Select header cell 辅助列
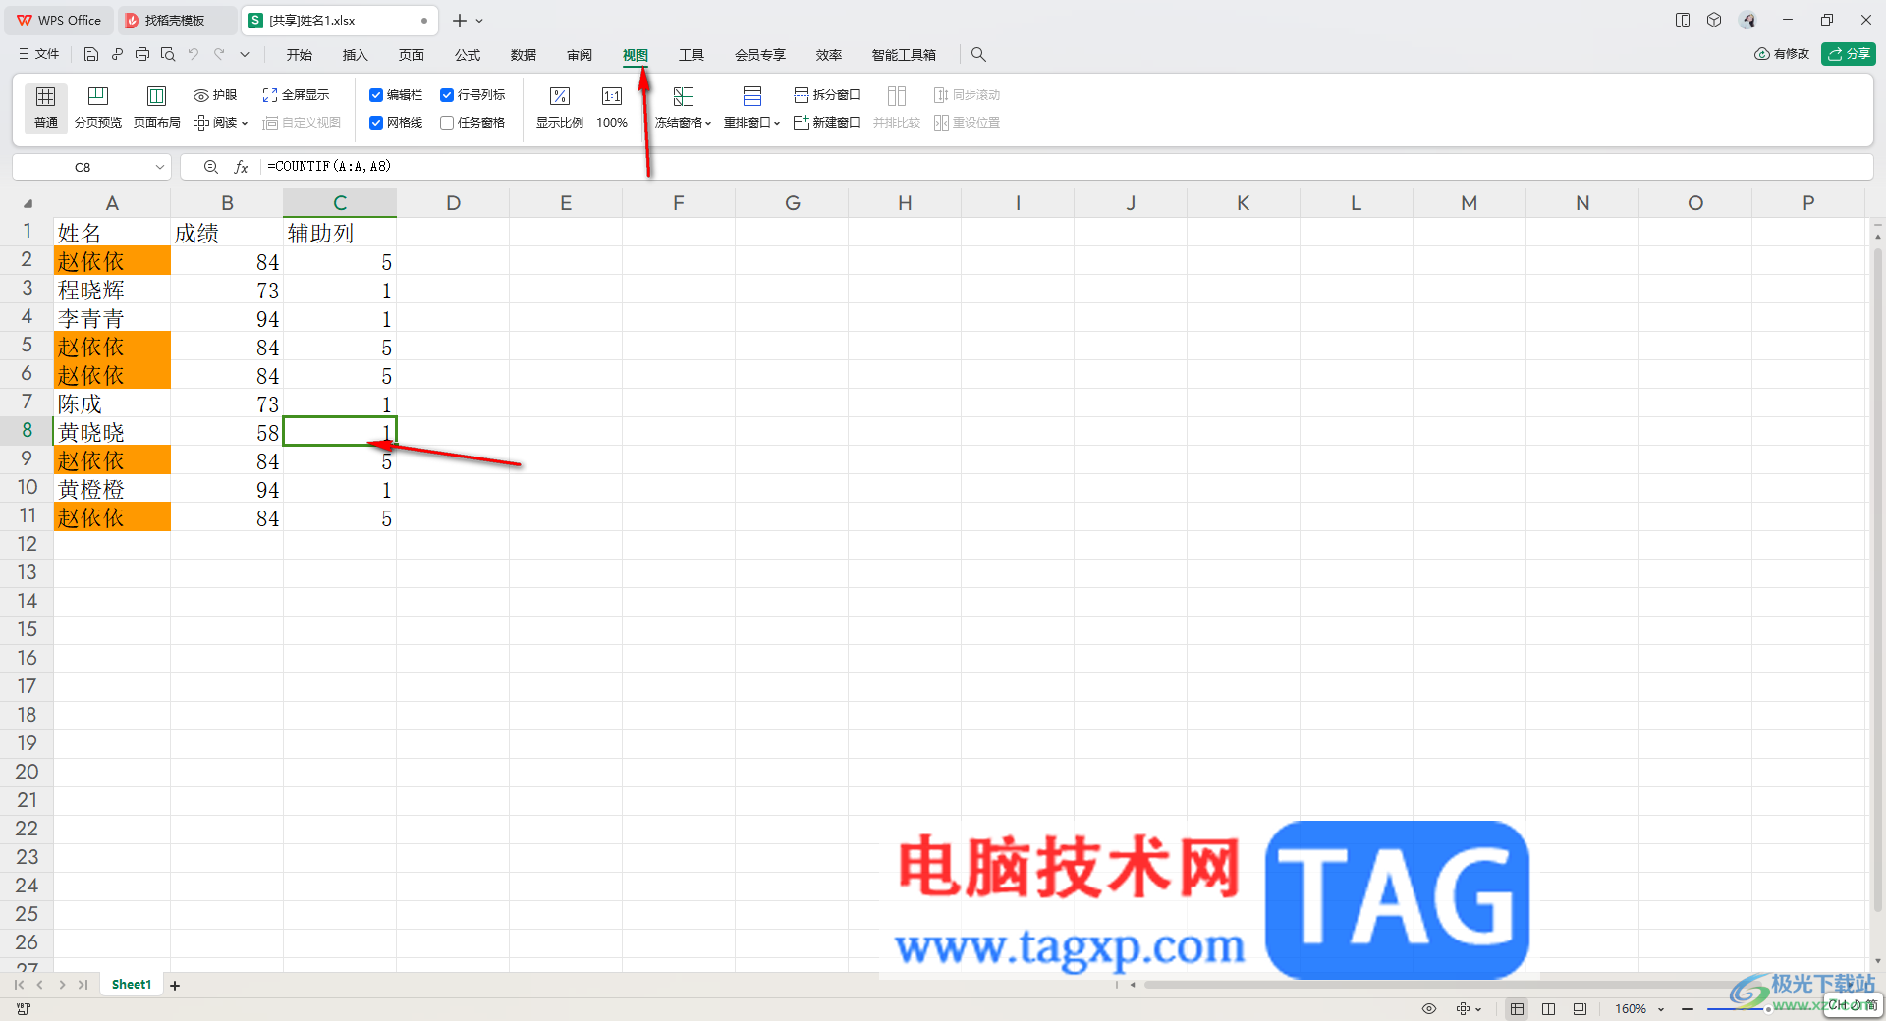1886x1021 pixels. (x=340, y=233)
